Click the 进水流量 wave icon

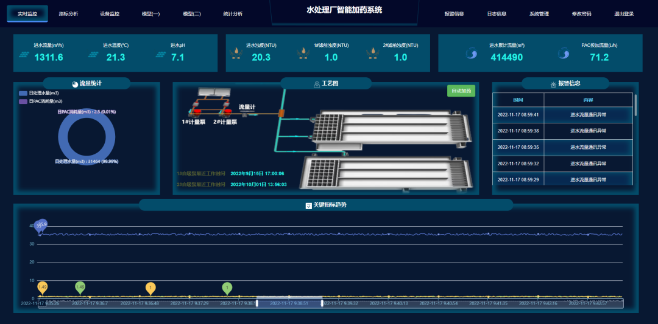[x=24, y=55]
